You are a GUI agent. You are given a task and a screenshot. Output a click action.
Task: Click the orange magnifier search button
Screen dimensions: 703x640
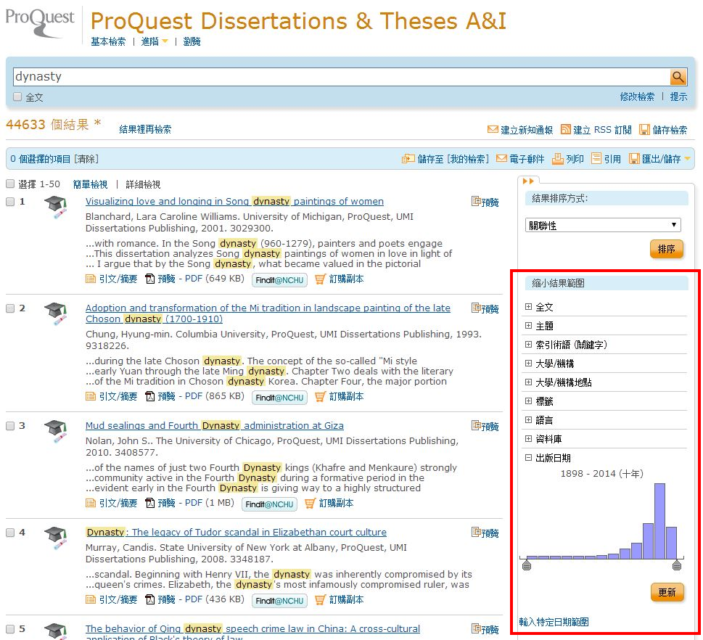coord(678,77)
